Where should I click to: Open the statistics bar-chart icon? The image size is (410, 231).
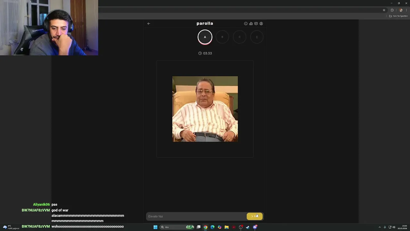(x=251, y=23)
